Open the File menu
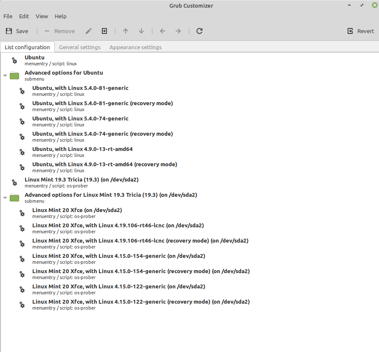Screen dimensions: 379x352 click(x=8, y=17)
